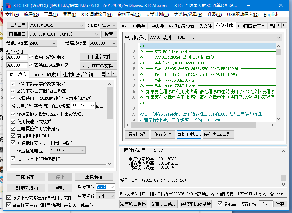
Task: Open 工具(T) menu
Action: pyautogui.click(x=51, y=15)
